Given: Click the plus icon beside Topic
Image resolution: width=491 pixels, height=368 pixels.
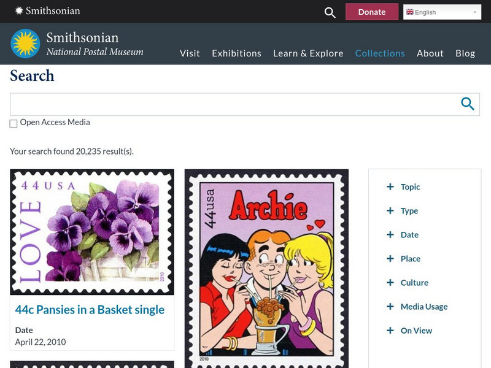Looking at the screenshot, I should pos(390,187).
